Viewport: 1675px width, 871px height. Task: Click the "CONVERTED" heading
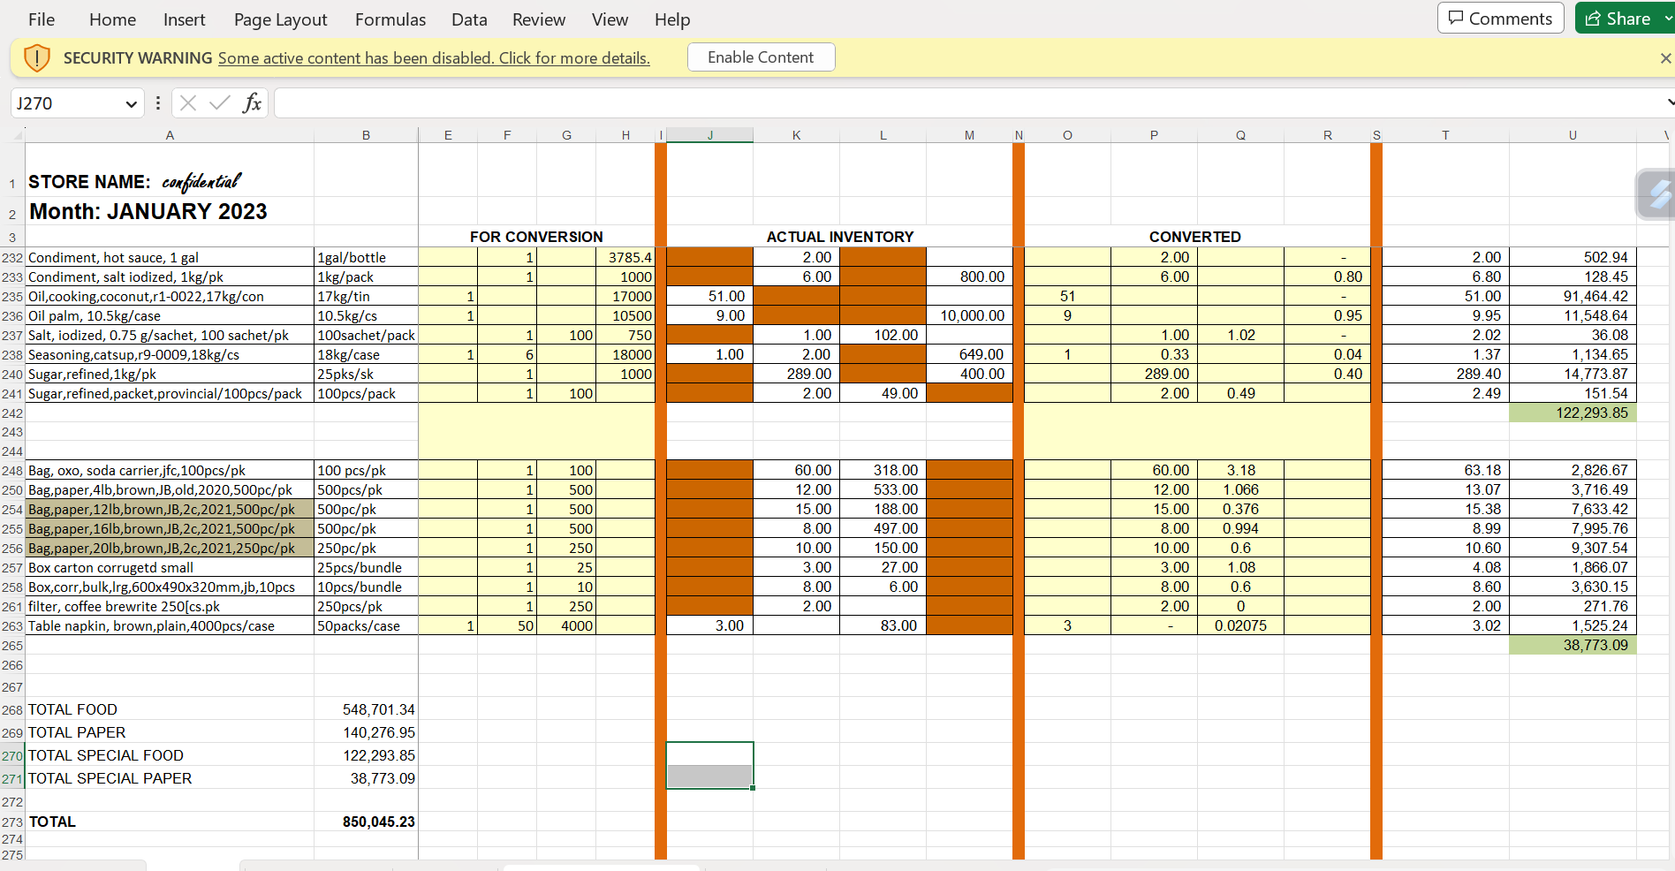[1195, 237]
